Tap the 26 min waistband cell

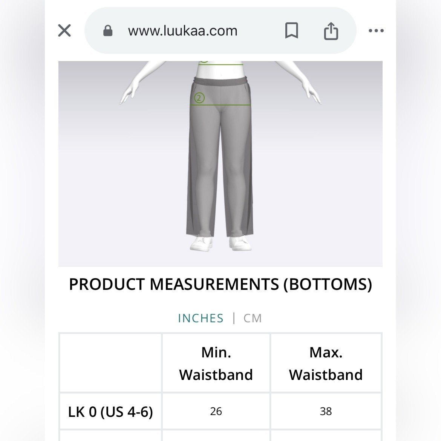tap(216, 412)
